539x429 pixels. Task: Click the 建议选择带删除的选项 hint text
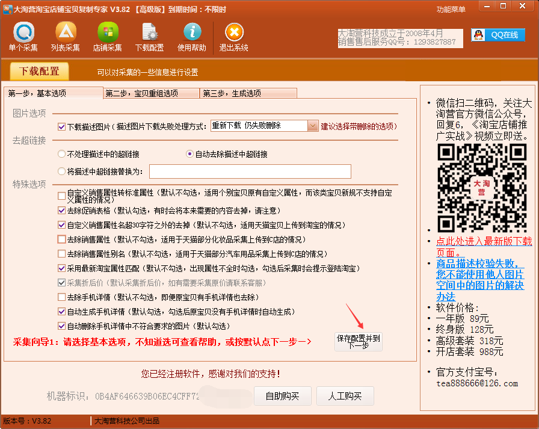[x=359, y=126]
